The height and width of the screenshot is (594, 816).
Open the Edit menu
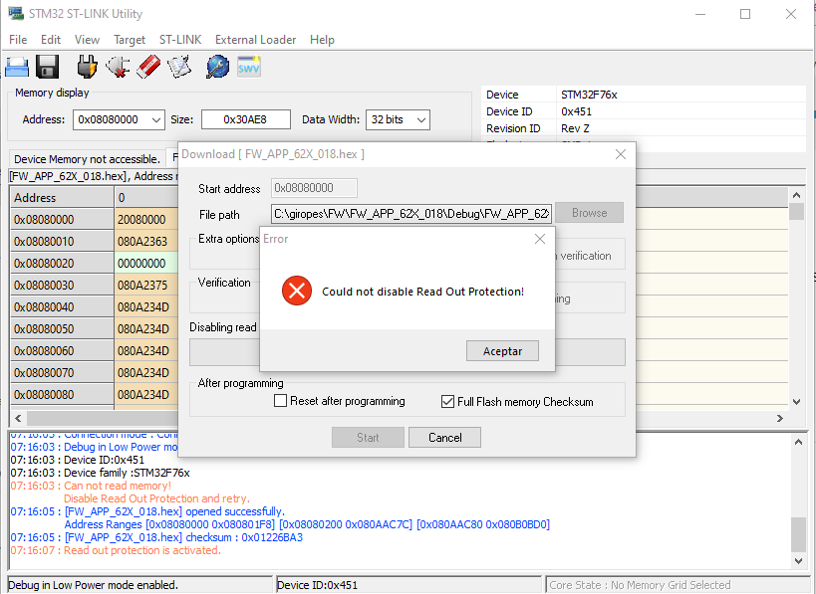(51, 40)
